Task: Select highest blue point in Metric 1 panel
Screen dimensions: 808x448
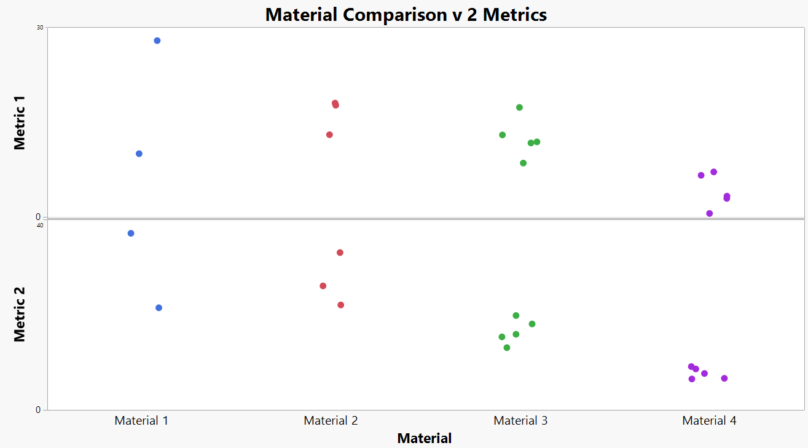Action: click(157, 41)
